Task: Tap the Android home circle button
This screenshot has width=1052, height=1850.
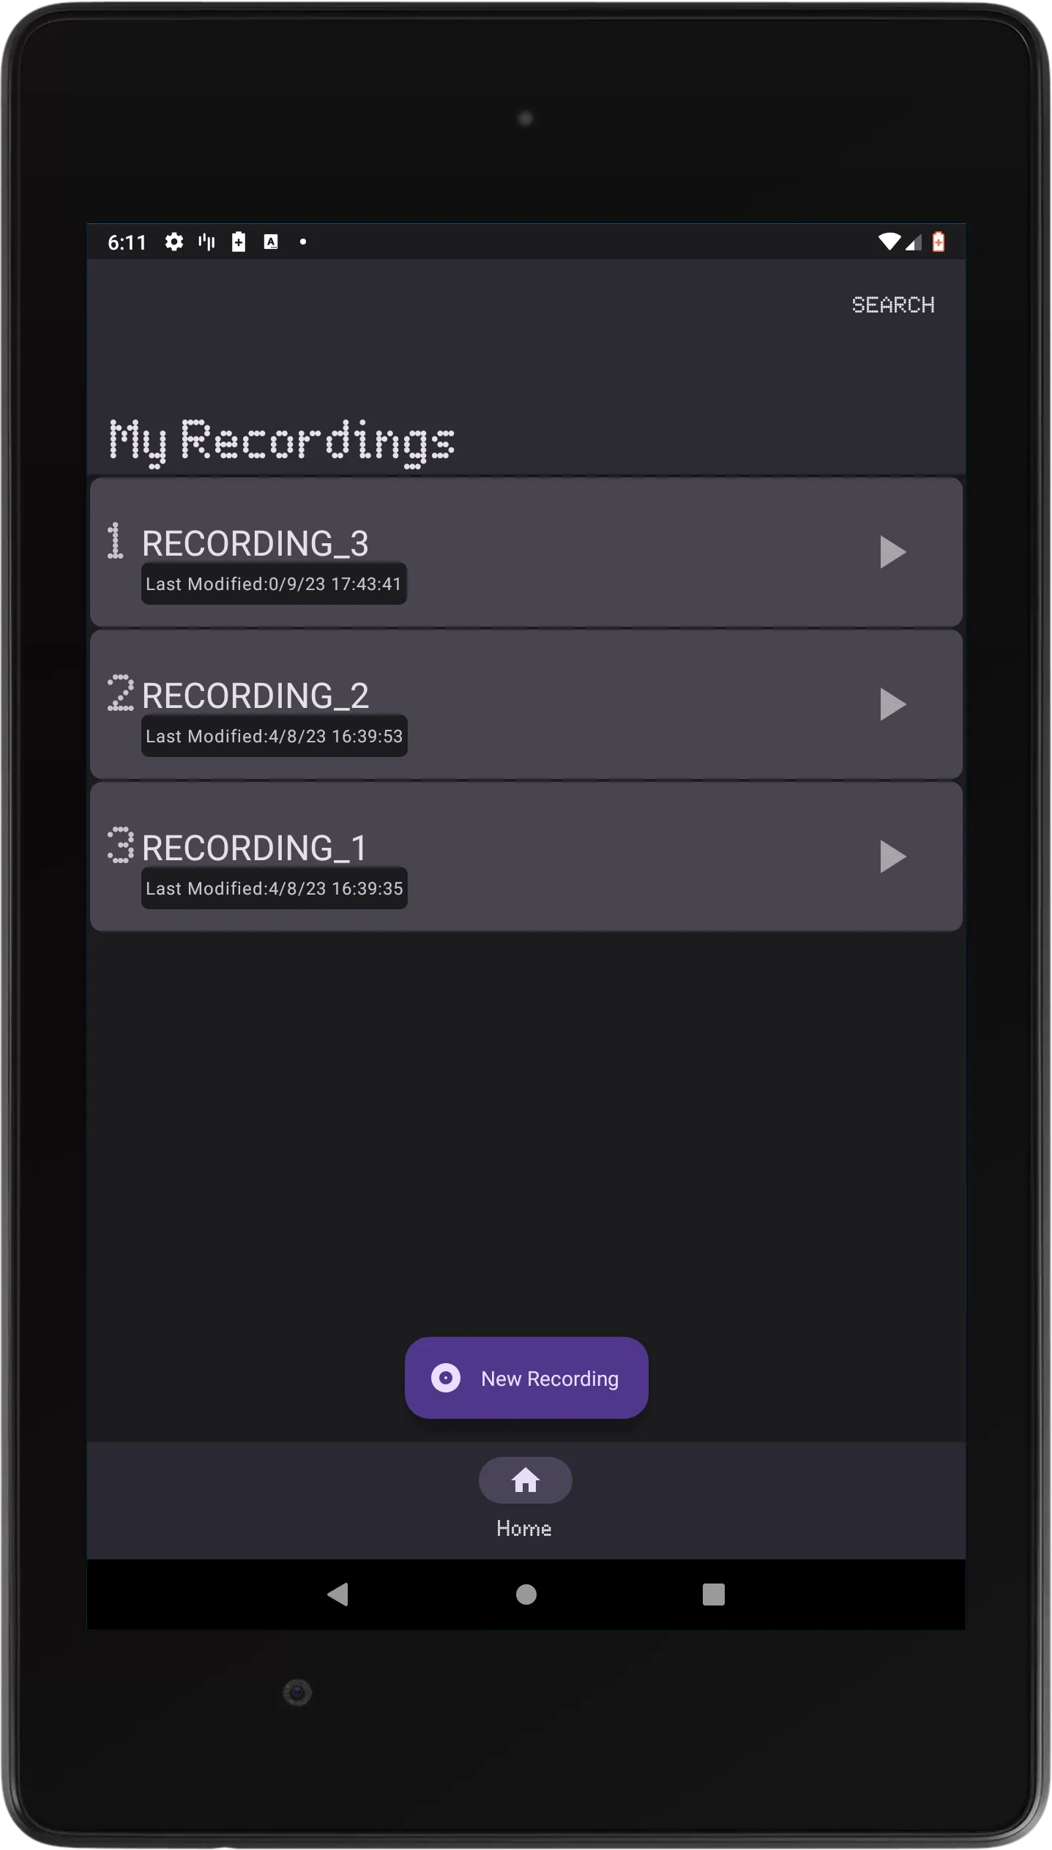Action: (526, 1594)
